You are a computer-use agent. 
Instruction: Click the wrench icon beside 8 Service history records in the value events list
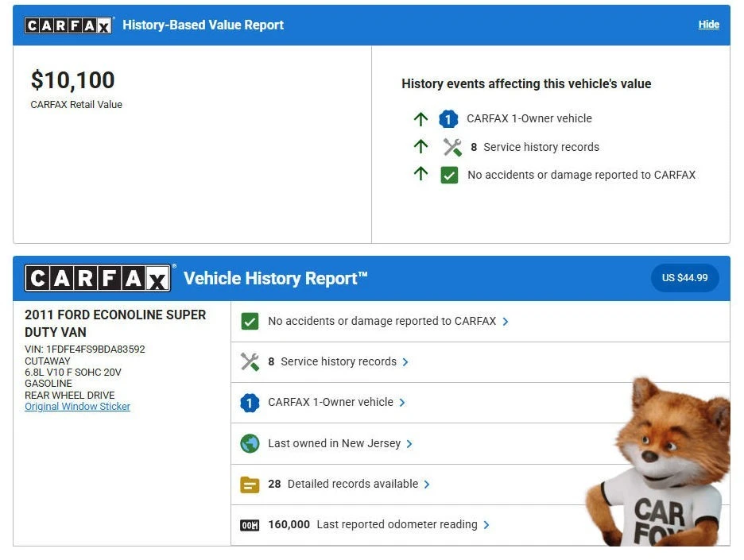452,147
